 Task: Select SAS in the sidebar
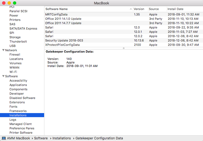tap(12, 24)
